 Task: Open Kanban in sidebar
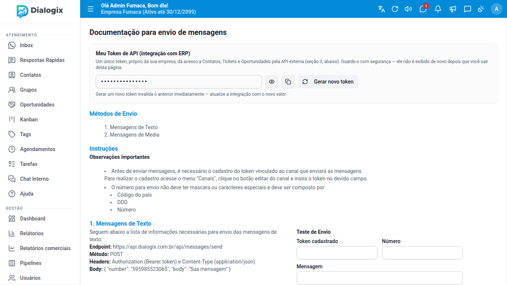[40, 119]
